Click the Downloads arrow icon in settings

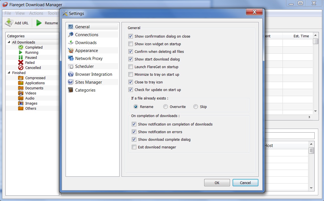coord(71,42)
